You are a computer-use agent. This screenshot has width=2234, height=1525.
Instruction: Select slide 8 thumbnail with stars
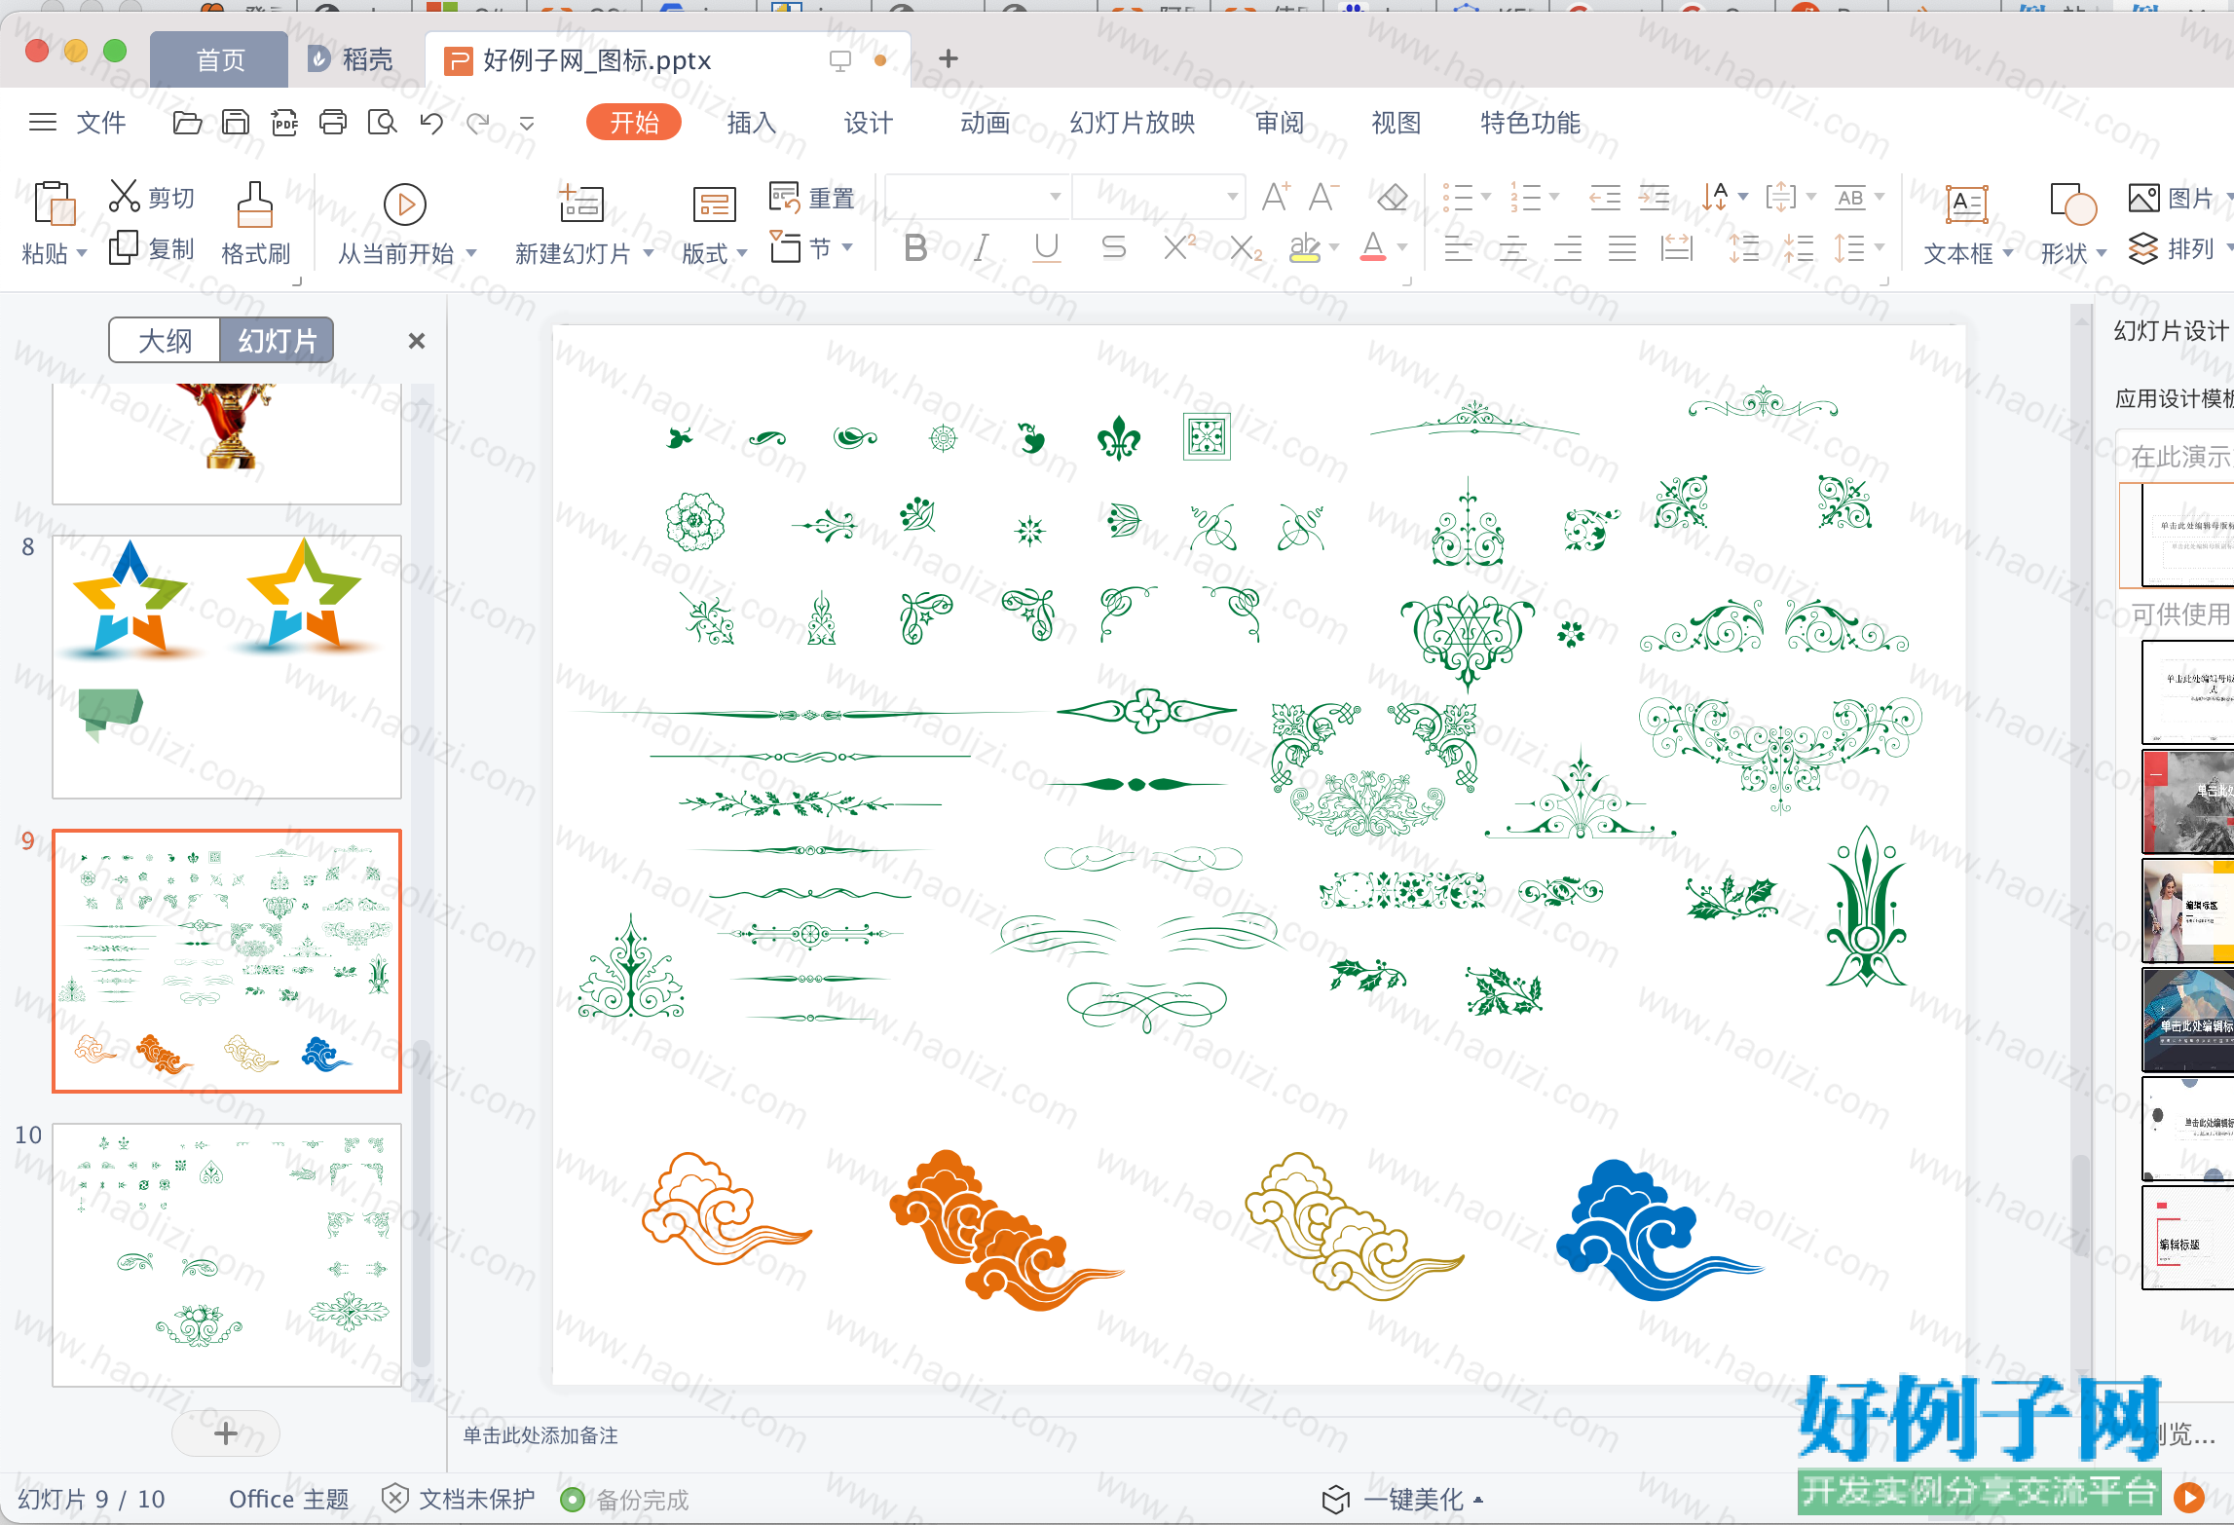pyautogui.click(x=227, y=667)
